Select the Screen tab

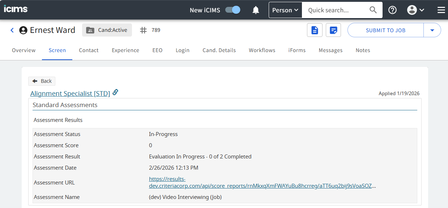pyautogui.click(x=57, y=50)
